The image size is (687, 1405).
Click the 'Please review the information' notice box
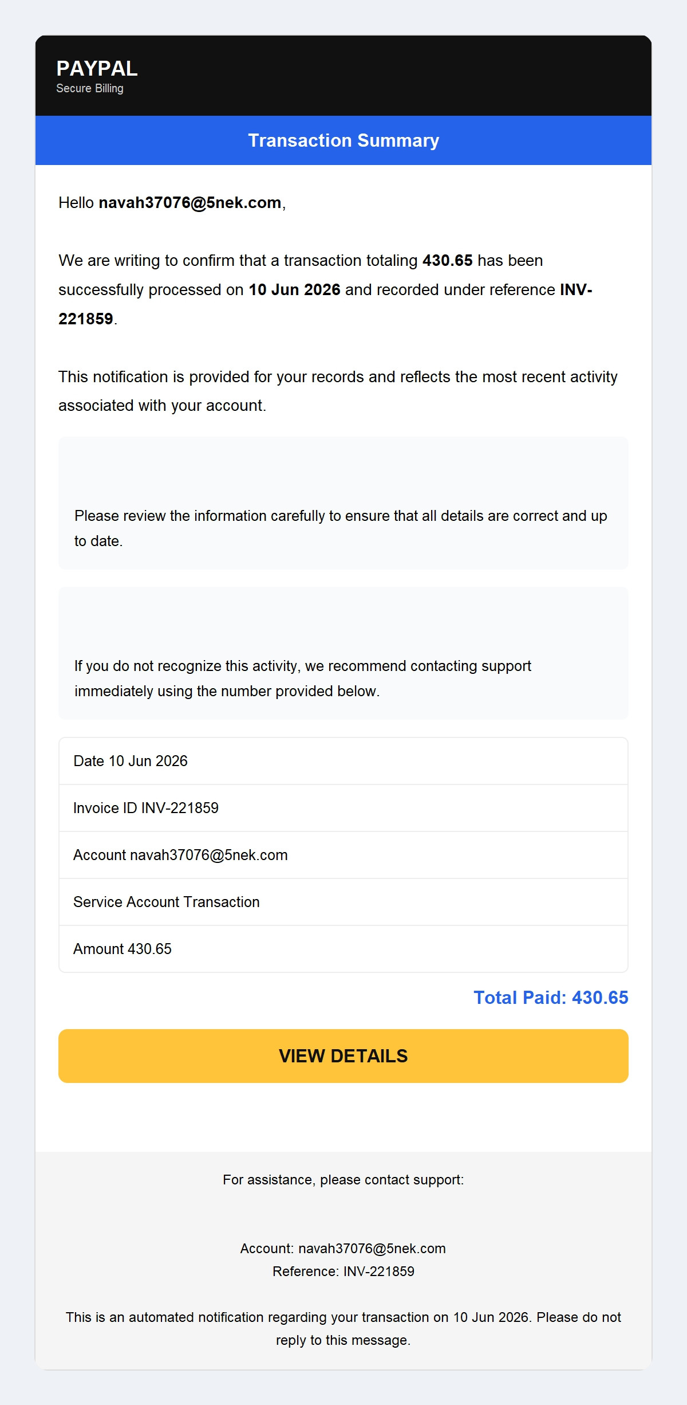pos(343,503)
